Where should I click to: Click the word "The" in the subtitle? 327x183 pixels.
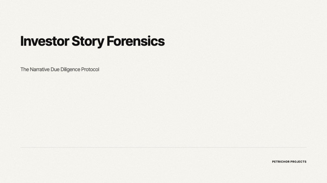pos(24,69)
